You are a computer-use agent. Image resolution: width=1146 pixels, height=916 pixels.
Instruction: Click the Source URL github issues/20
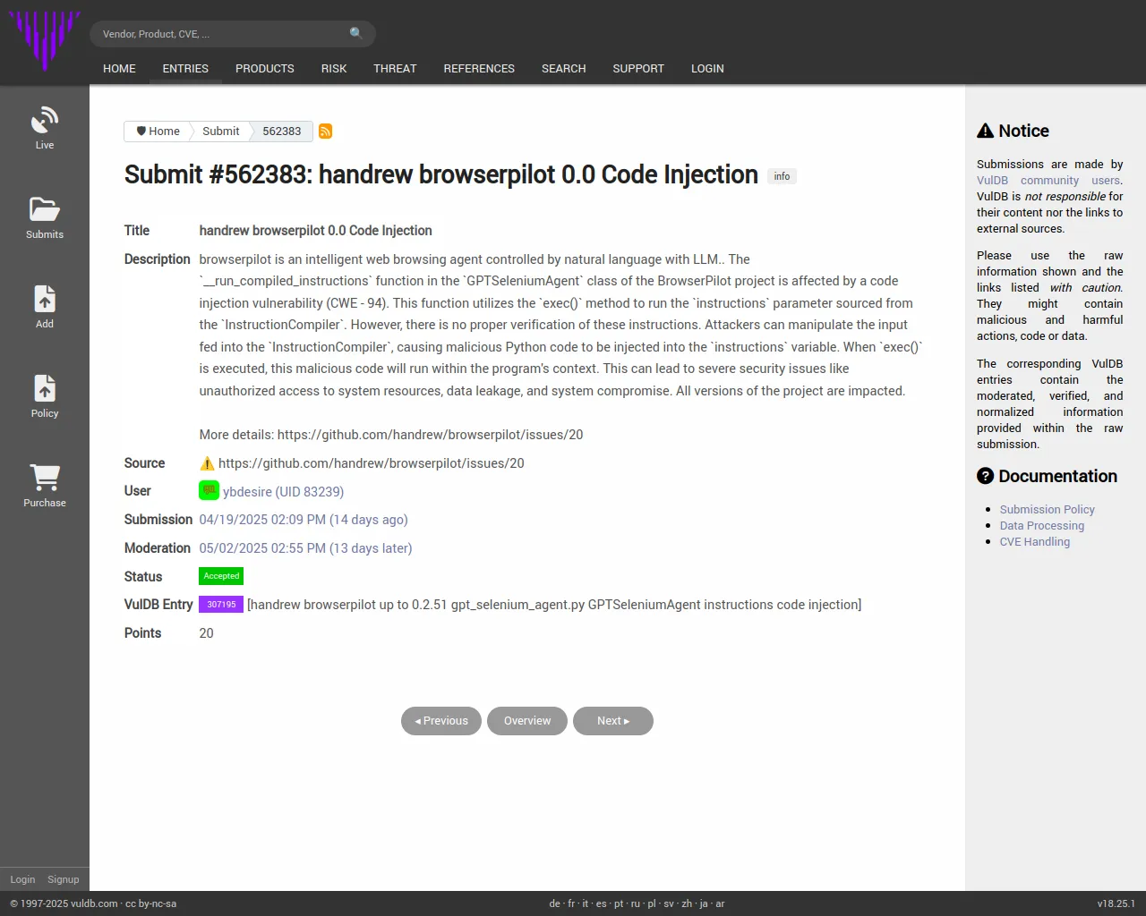pos(372,463)
